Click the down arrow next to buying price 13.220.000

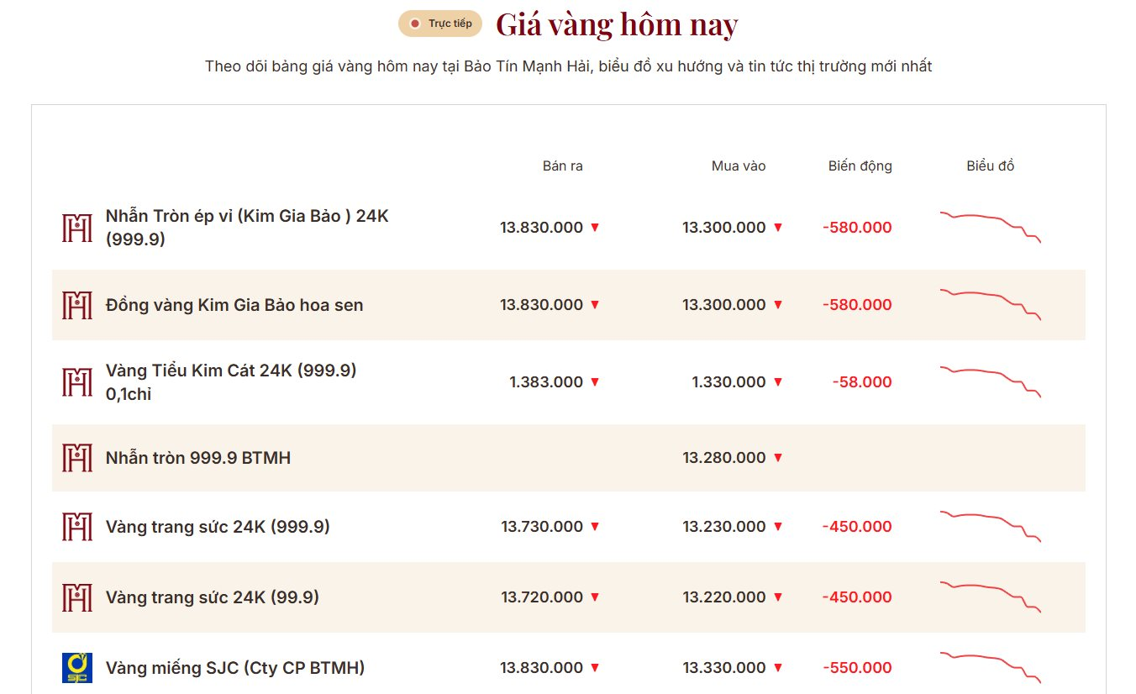click(x=778, y=597)
